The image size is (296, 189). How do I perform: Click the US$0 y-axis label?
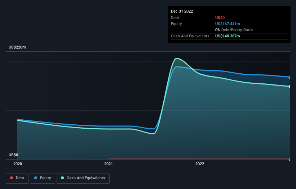[x=13, y=155]
